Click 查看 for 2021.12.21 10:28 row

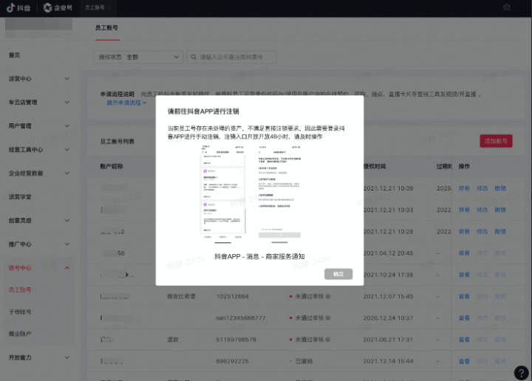click(464, 232)
